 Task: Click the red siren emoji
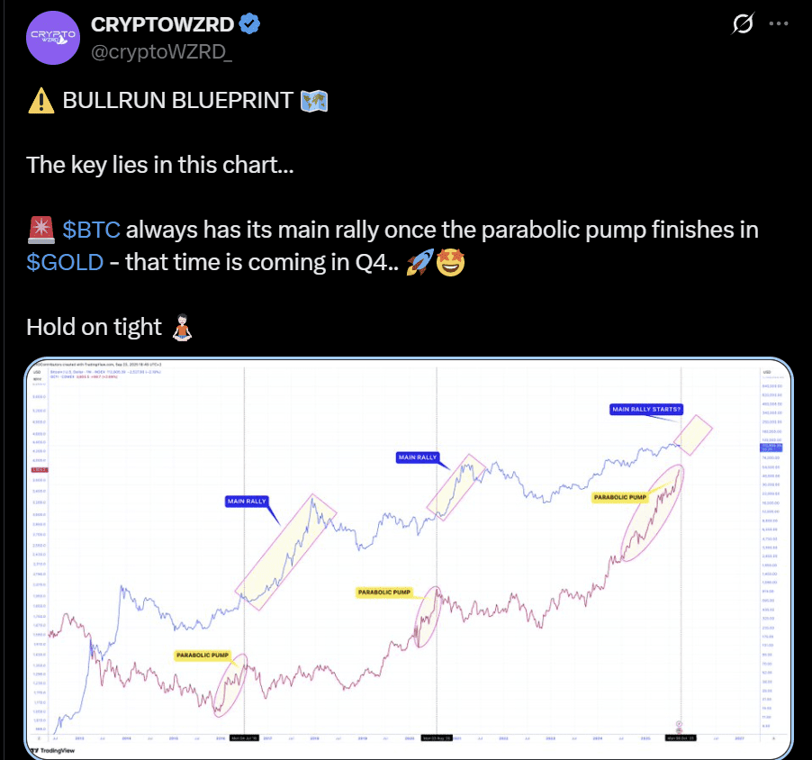[40, 230]
